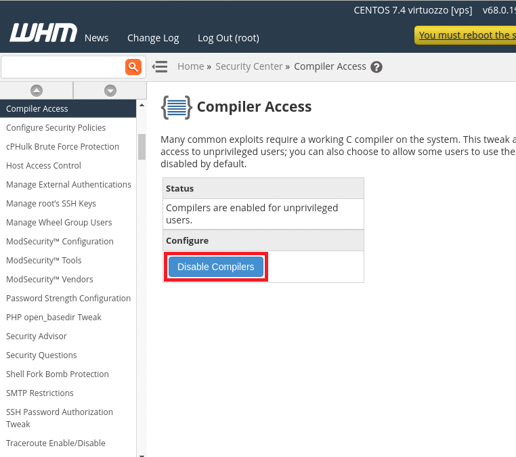Click the orange search magnifier button

(x=133, y=67)
